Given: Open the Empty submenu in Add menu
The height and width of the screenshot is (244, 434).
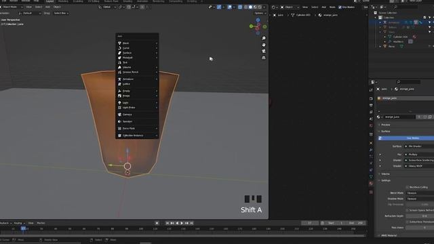Looking at the screenshot, I should (x=137, y=91).
